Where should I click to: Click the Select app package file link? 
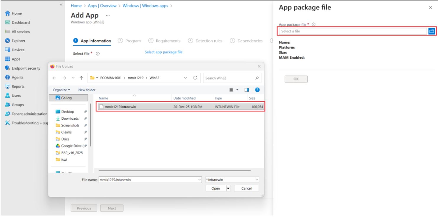[163, 52]
